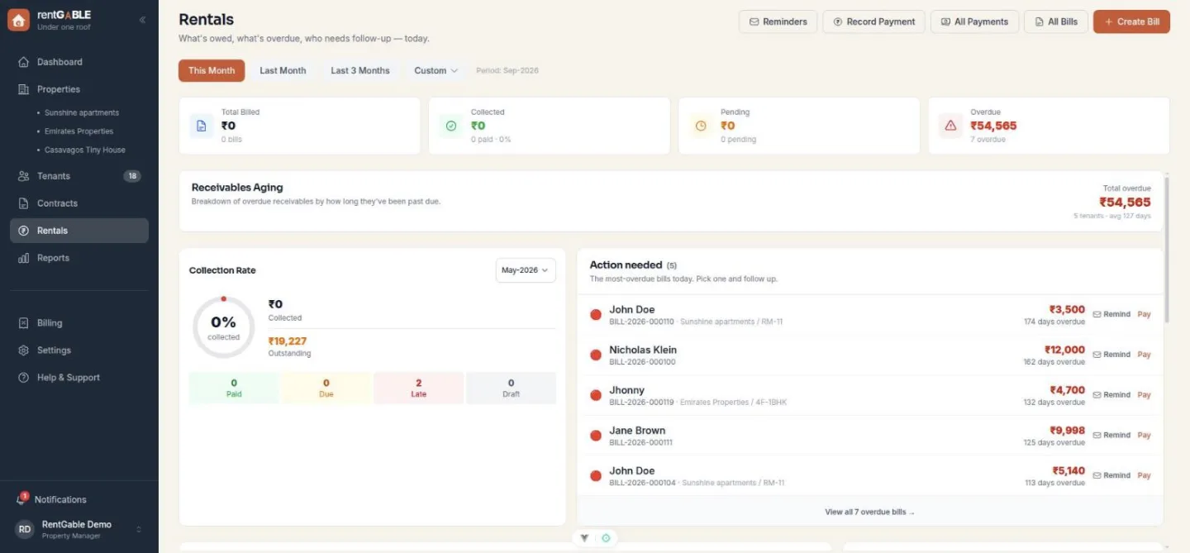Click the red Late count tile
Screen dimensions: 1190x553
[418, 389]
